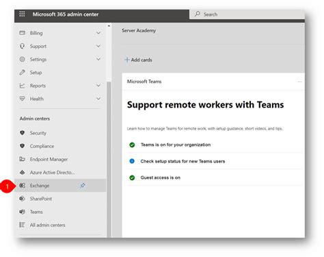Click the Security shield icon
Image resolution: width=324 pixels, height=257 pixels.
pyautogui.click(x=22, y=133)
